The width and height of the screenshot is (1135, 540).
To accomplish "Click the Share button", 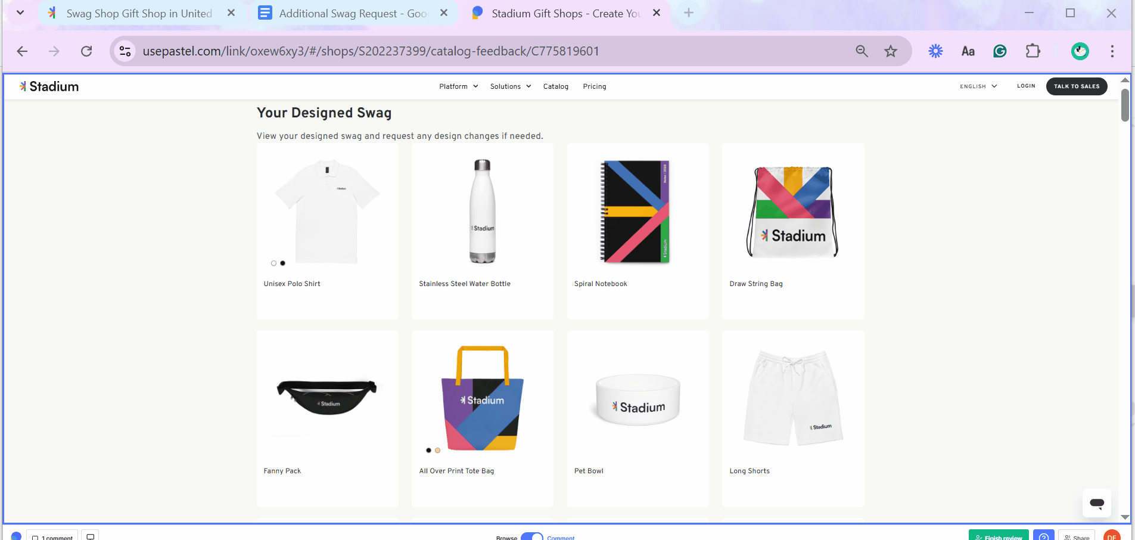I will 1077,536.
